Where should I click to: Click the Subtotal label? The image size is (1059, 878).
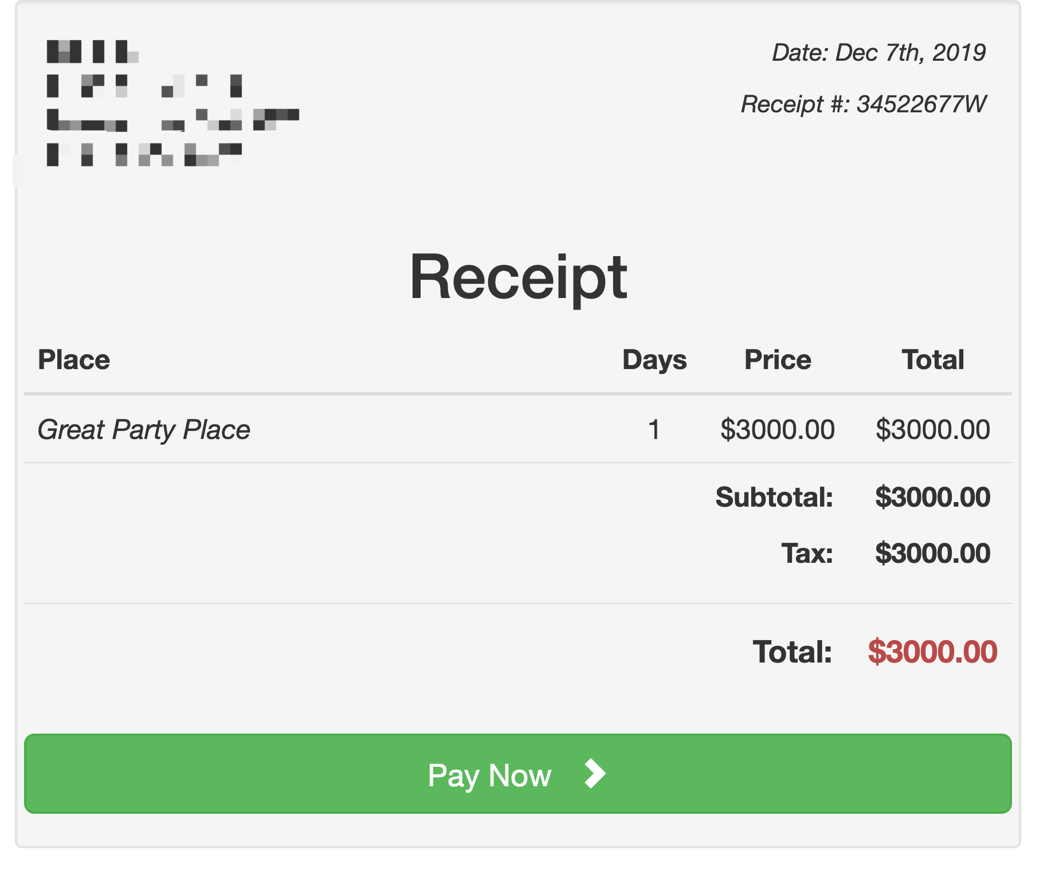(774, 497)
